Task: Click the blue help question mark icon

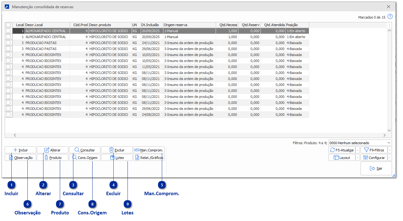Action: [390, 17]
